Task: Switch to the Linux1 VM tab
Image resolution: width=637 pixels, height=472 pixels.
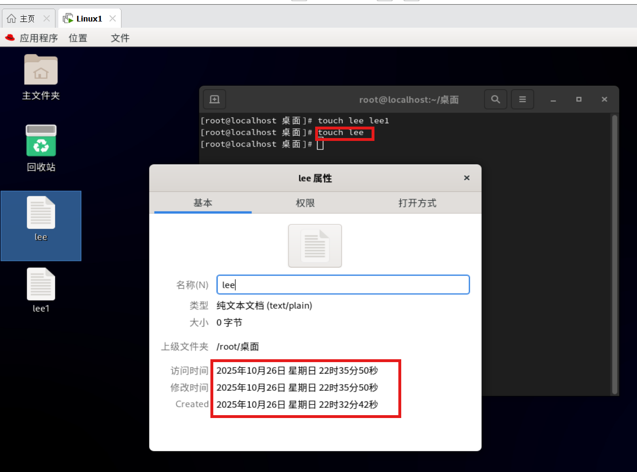Action: 89,19
